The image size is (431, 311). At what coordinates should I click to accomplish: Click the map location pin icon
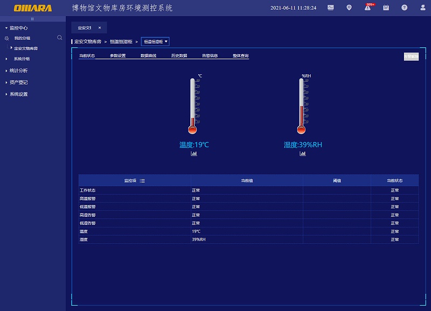[x=349, y=8]
